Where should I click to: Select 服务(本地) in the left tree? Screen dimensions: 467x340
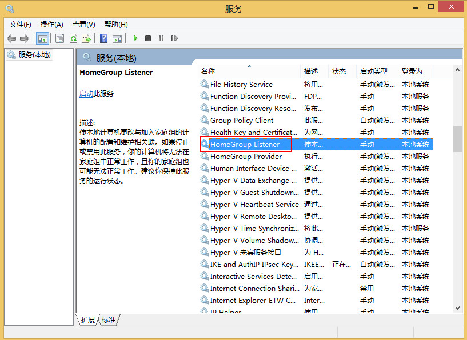point(34,55)
